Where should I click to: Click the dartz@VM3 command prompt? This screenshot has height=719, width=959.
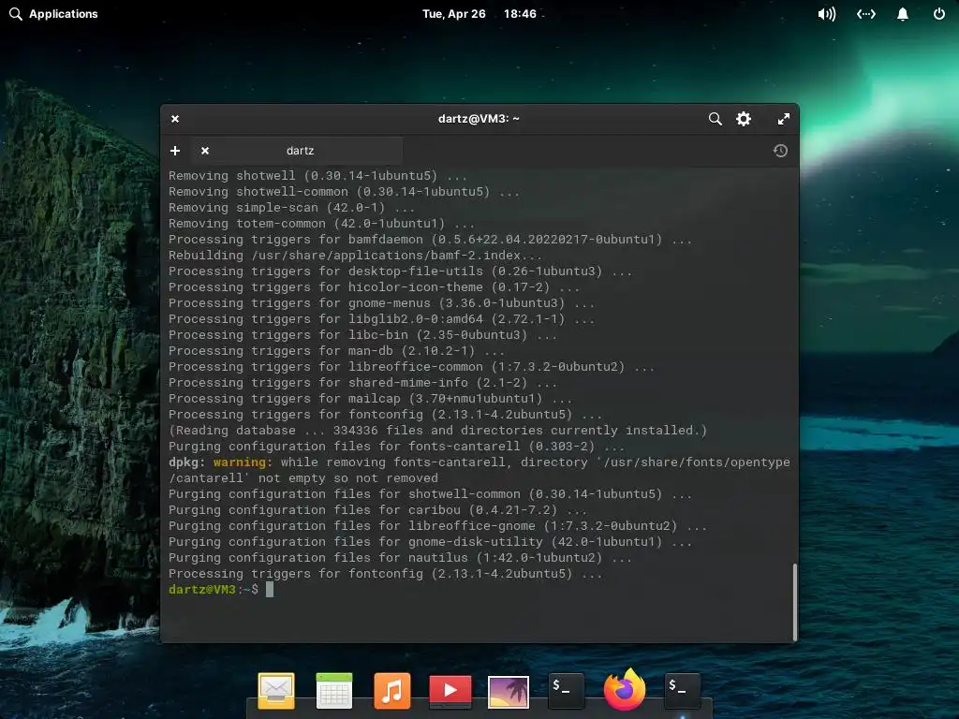[214, 590]
